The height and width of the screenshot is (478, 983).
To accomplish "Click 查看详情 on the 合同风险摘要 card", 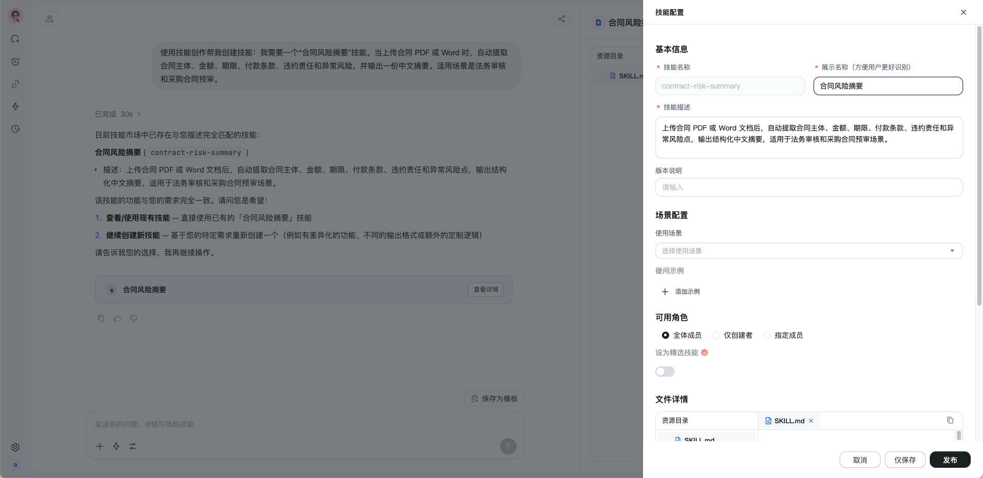I will [486, 290].
